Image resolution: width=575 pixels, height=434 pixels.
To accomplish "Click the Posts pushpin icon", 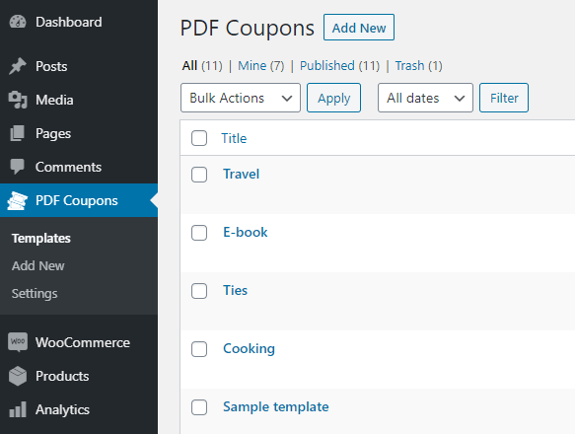I will 18,66.
